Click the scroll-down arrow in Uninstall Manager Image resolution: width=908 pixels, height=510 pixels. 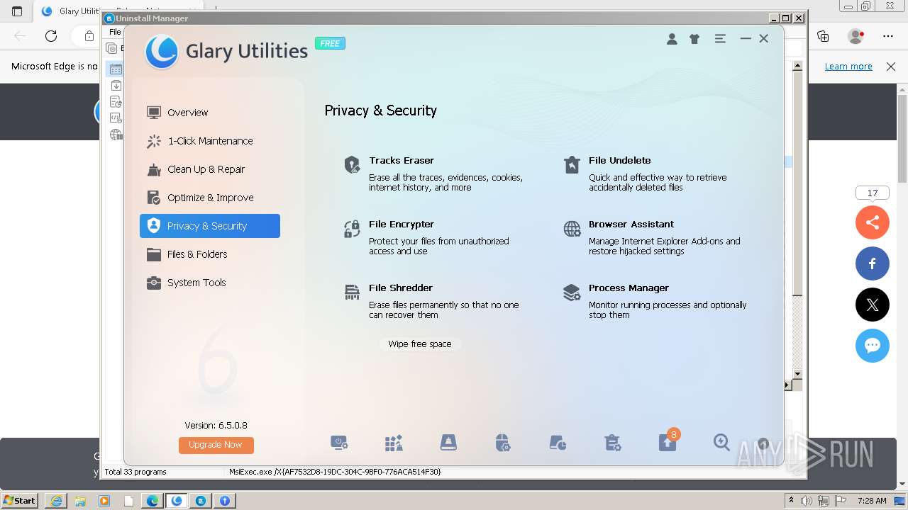tap(797, 373)
